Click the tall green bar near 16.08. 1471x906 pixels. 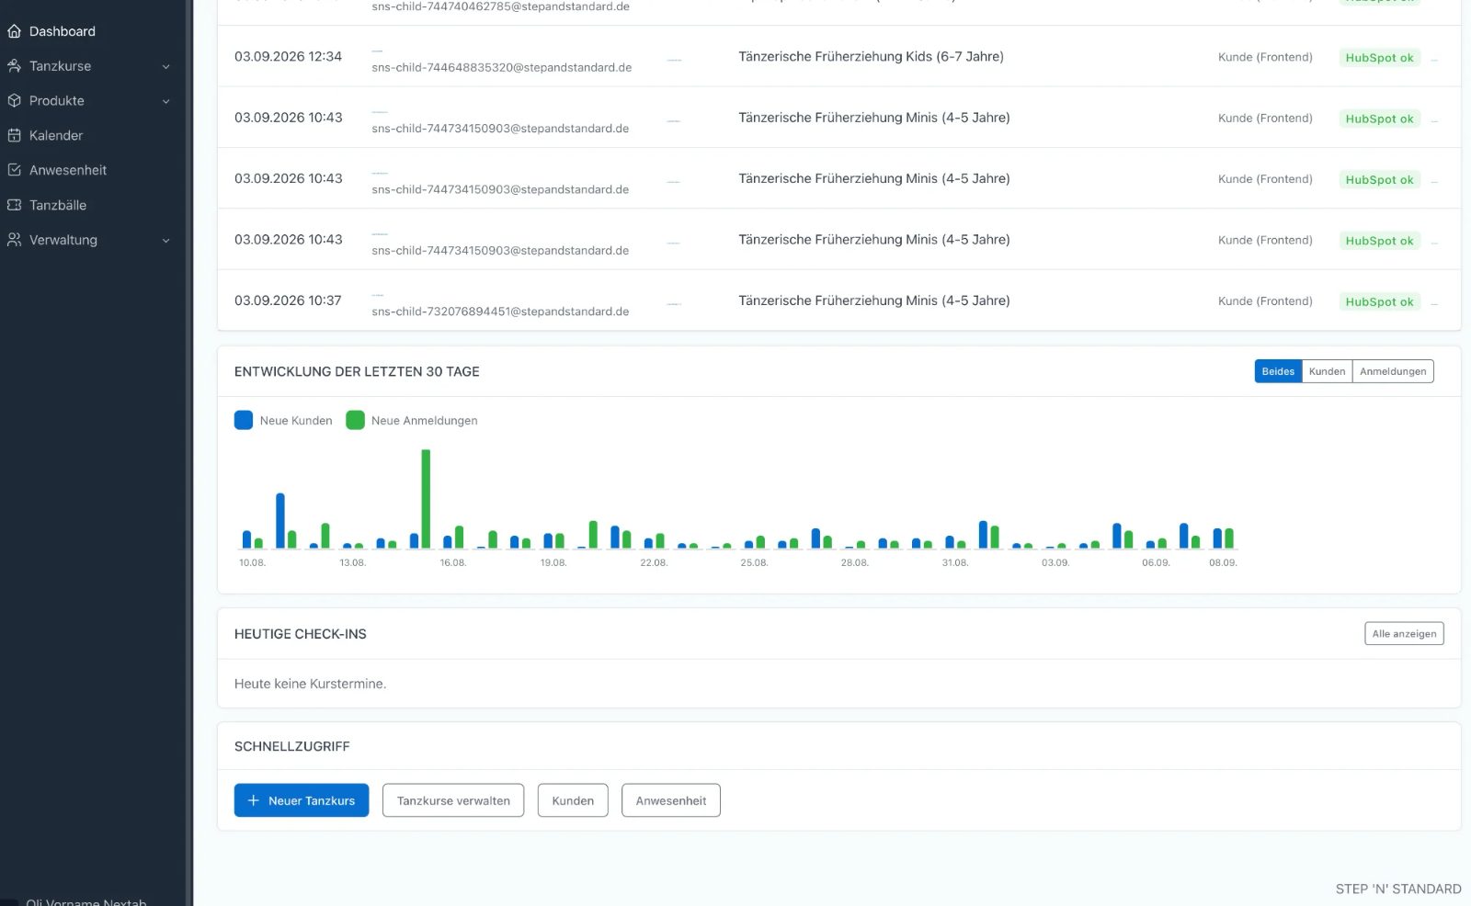[426, 499]
